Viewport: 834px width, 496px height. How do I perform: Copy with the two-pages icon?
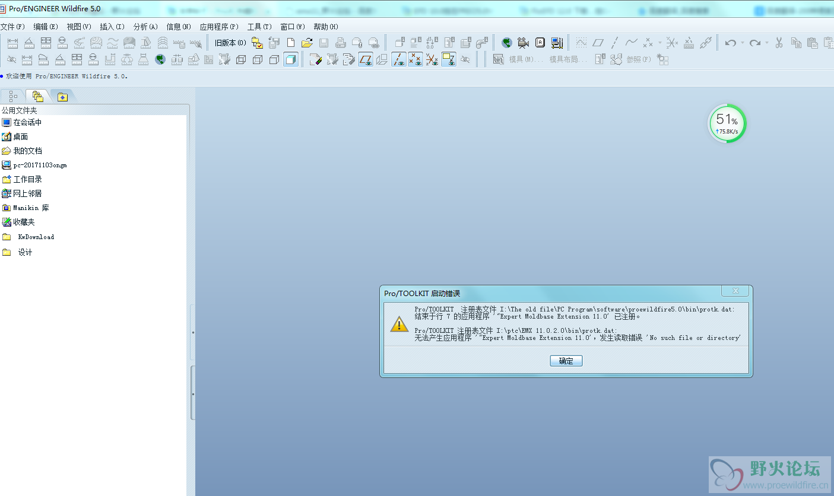(796, 43)
